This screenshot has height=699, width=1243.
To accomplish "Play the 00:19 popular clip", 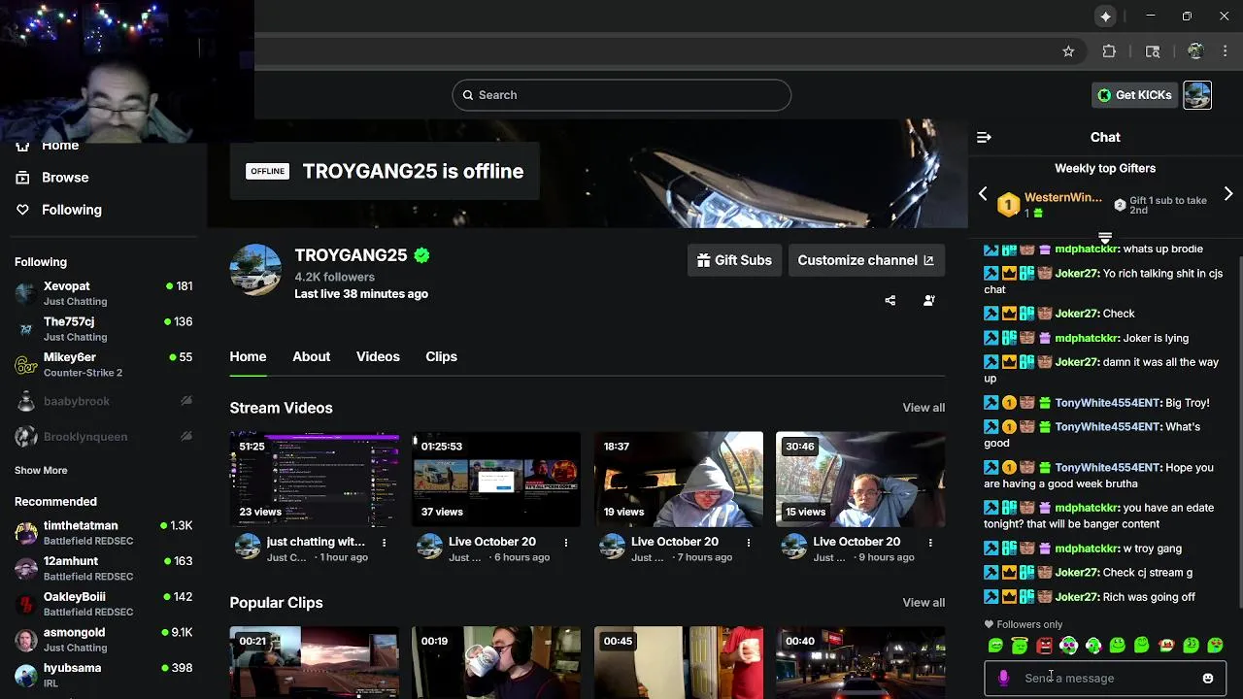I will [496, 663].
